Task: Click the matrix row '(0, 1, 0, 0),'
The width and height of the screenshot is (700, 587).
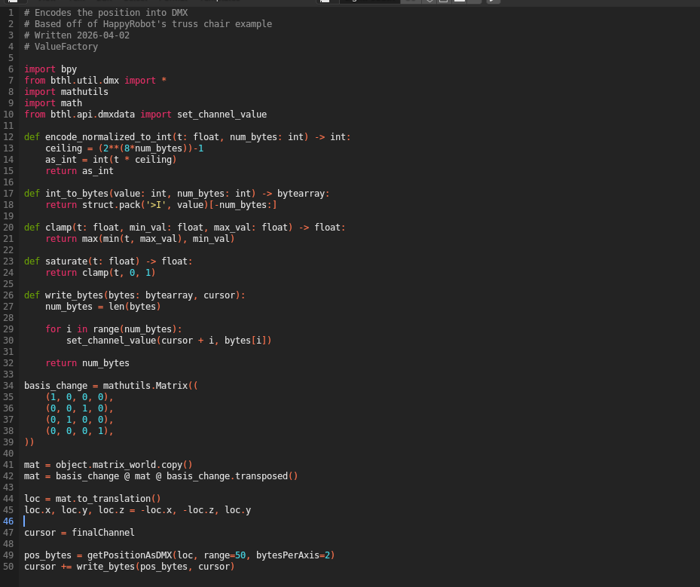Action: coord(79,420)
